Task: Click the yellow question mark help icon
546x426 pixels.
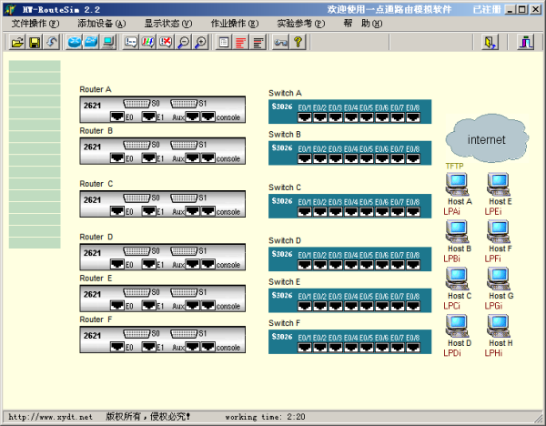Action: pos(298,42)
